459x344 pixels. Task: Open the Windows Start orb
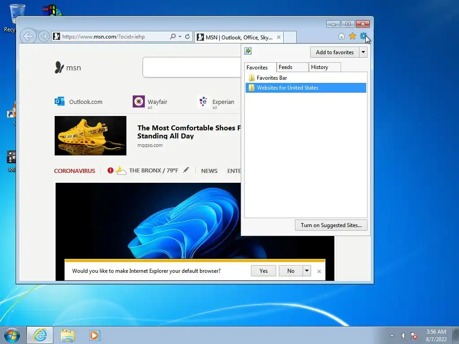coord(12,335)
